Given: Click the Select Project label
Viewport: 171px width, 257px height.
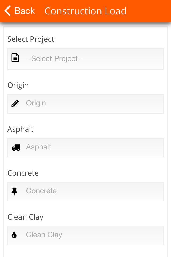Looking at the screenshot, I should click(x=31, y=39).
